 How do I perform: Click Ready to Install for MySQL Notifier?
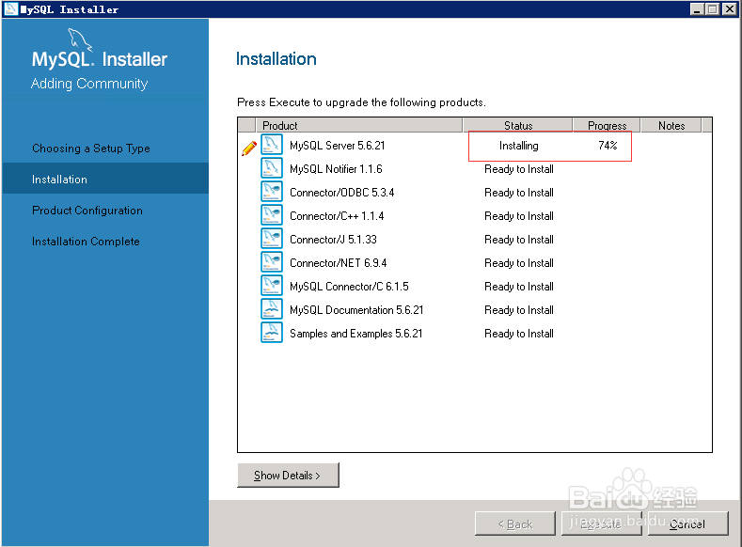pos(518,169)
